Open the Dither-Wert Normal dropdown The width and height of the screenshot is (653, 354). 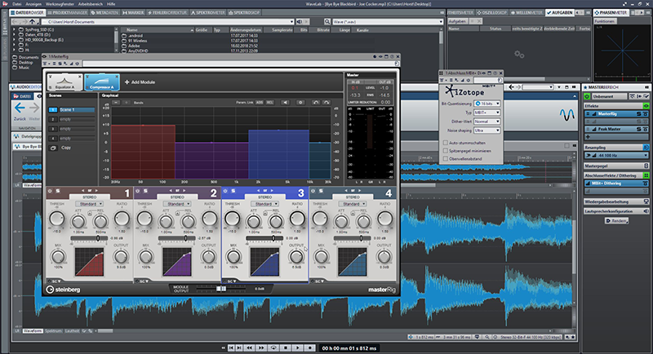(486, 122)
